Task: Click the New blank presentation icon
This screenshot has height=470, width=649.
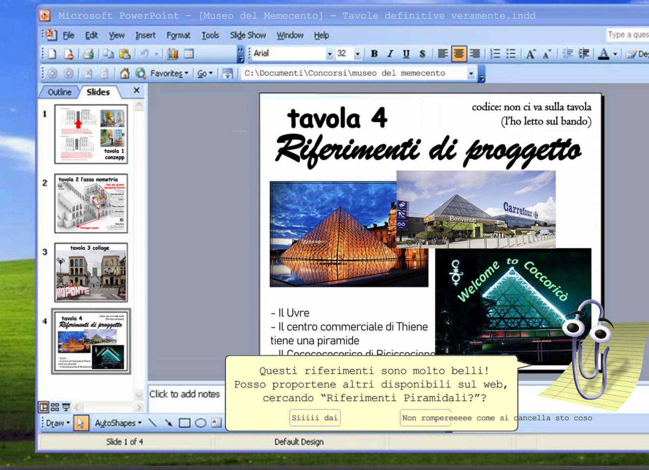Action: click(x=52, y=54)
